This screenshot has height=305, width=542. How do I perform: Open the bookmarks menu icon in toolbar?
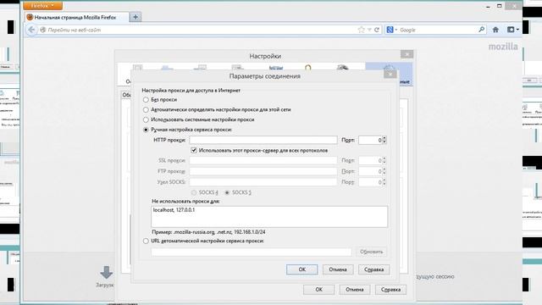[511, 30]
